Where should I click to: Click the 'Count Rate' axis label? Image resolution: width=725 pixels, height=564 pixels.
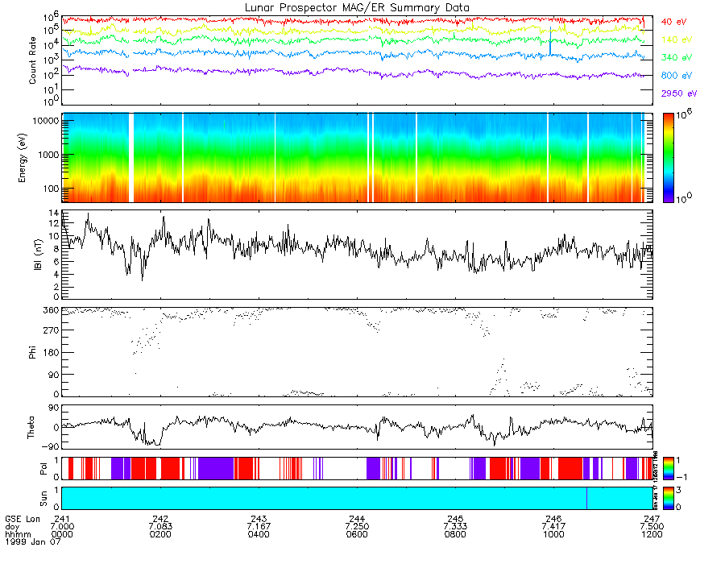coord(32,60)
